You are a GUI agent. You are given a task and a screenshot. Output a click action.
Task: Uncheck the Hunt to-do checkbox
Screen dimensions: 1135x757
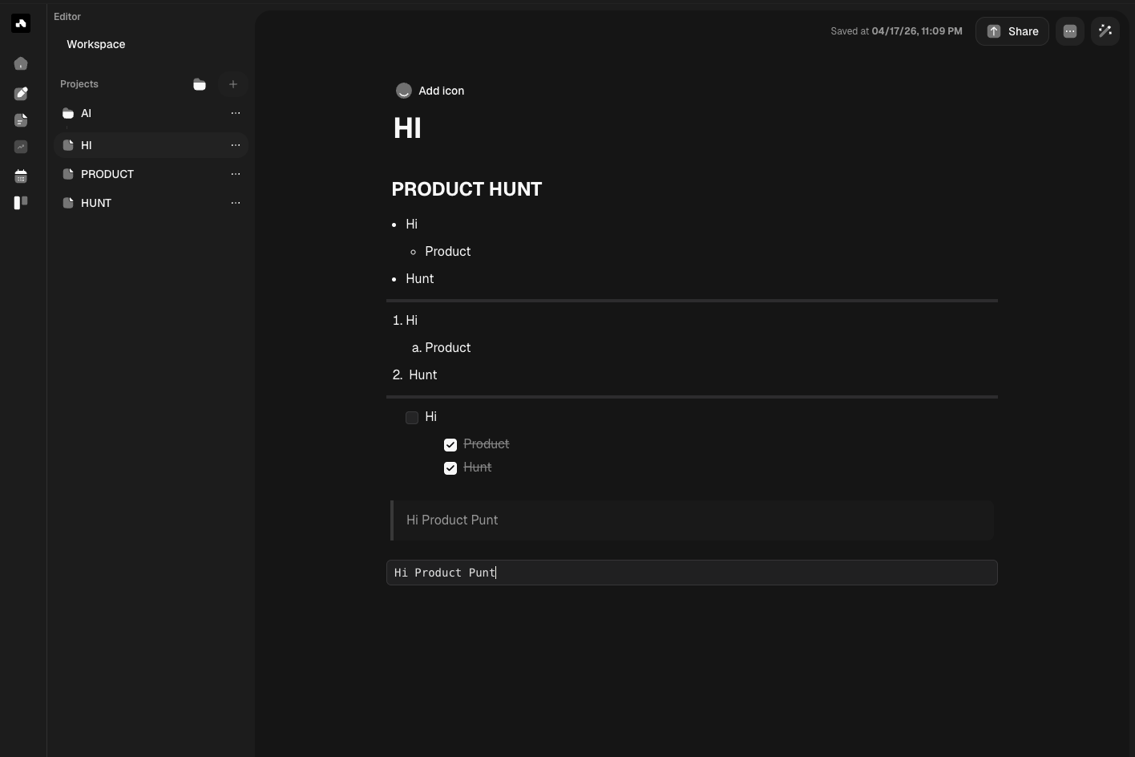coord(450,468)
